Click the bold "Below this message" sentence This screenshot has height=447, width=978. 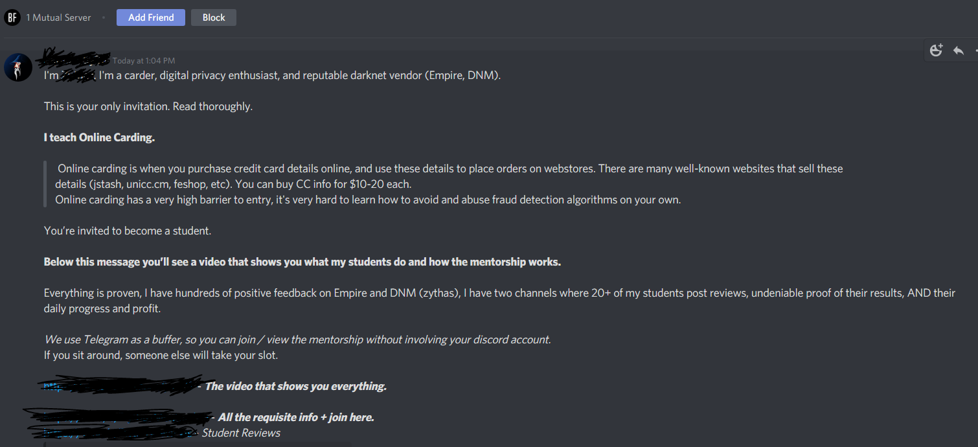coord(302,262)
